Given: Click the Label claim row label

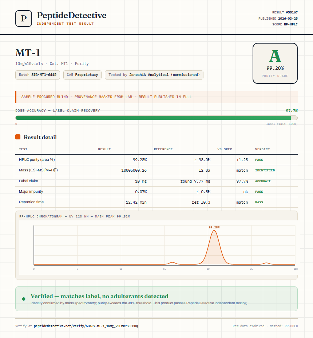Looking at the screenshot, I should tap(28, 181).
